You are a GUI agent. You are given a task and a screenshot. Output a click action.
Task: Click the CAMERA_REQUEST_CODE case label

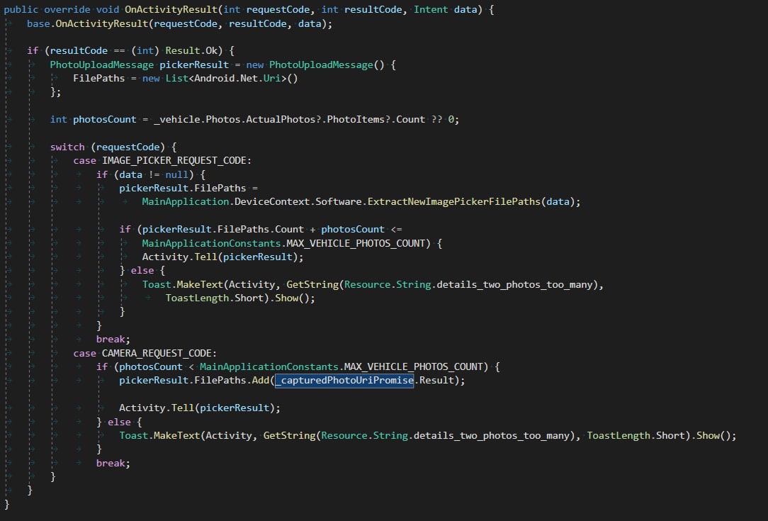pos(157,354)
